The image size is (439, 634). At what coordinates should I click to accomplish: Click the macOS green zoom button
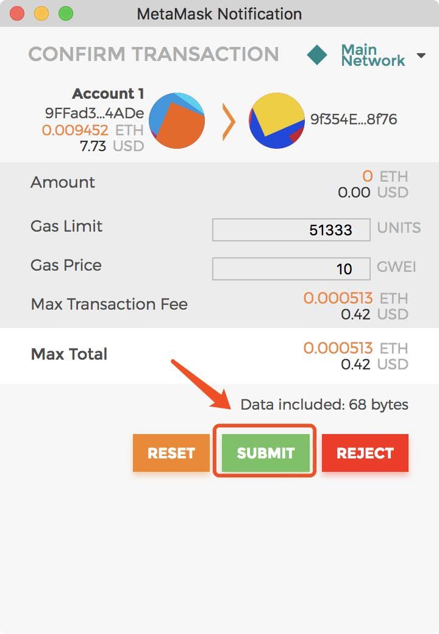click(65, 13)
